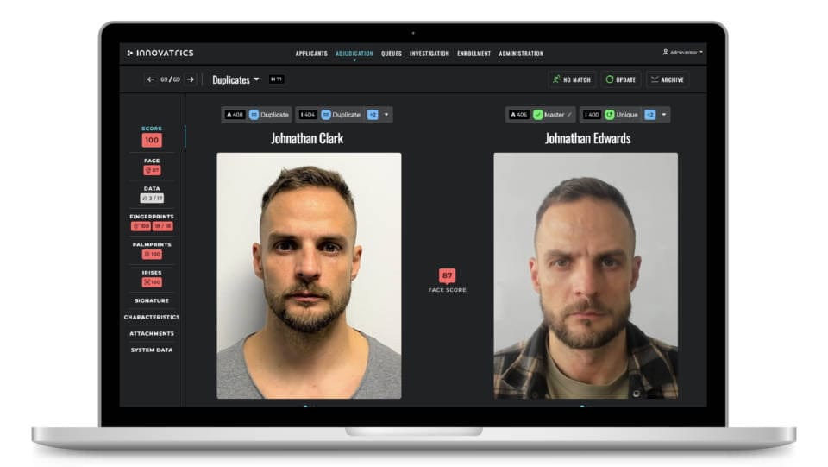828x467 pixels.
Task: Go to next record with right arrow
Action: pos(191,79)
